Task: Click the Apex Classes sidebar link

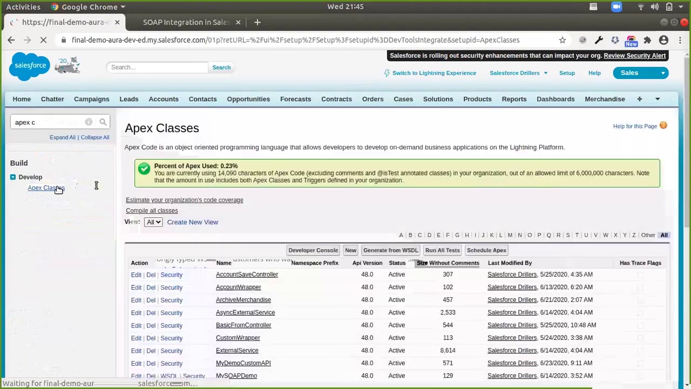Action: (x=46, y=188)
